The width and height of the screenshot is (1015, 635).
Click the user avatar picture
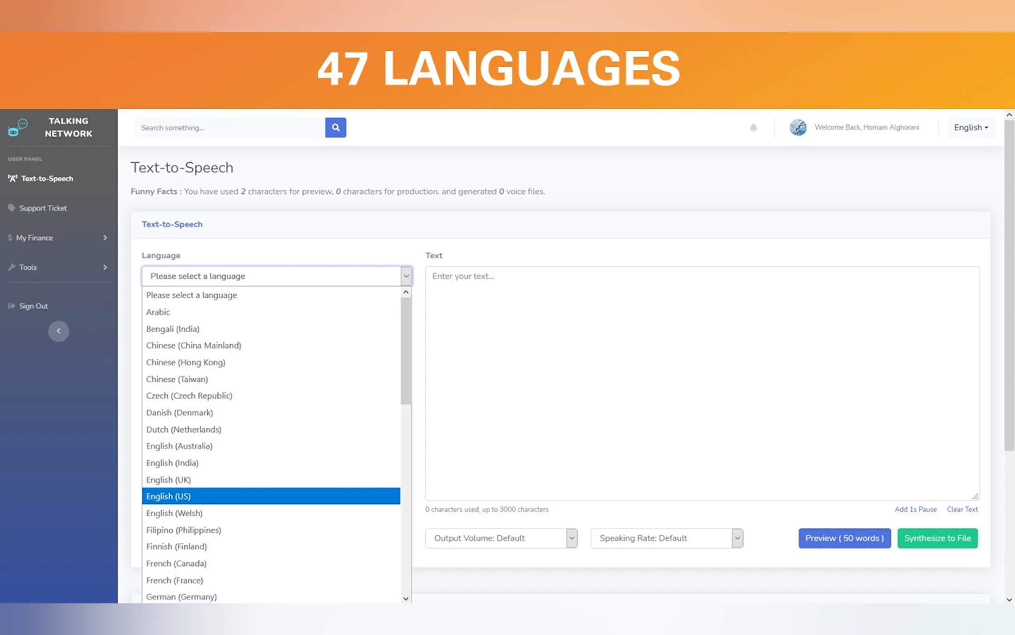pyautogui.click(x=798, y=127)
